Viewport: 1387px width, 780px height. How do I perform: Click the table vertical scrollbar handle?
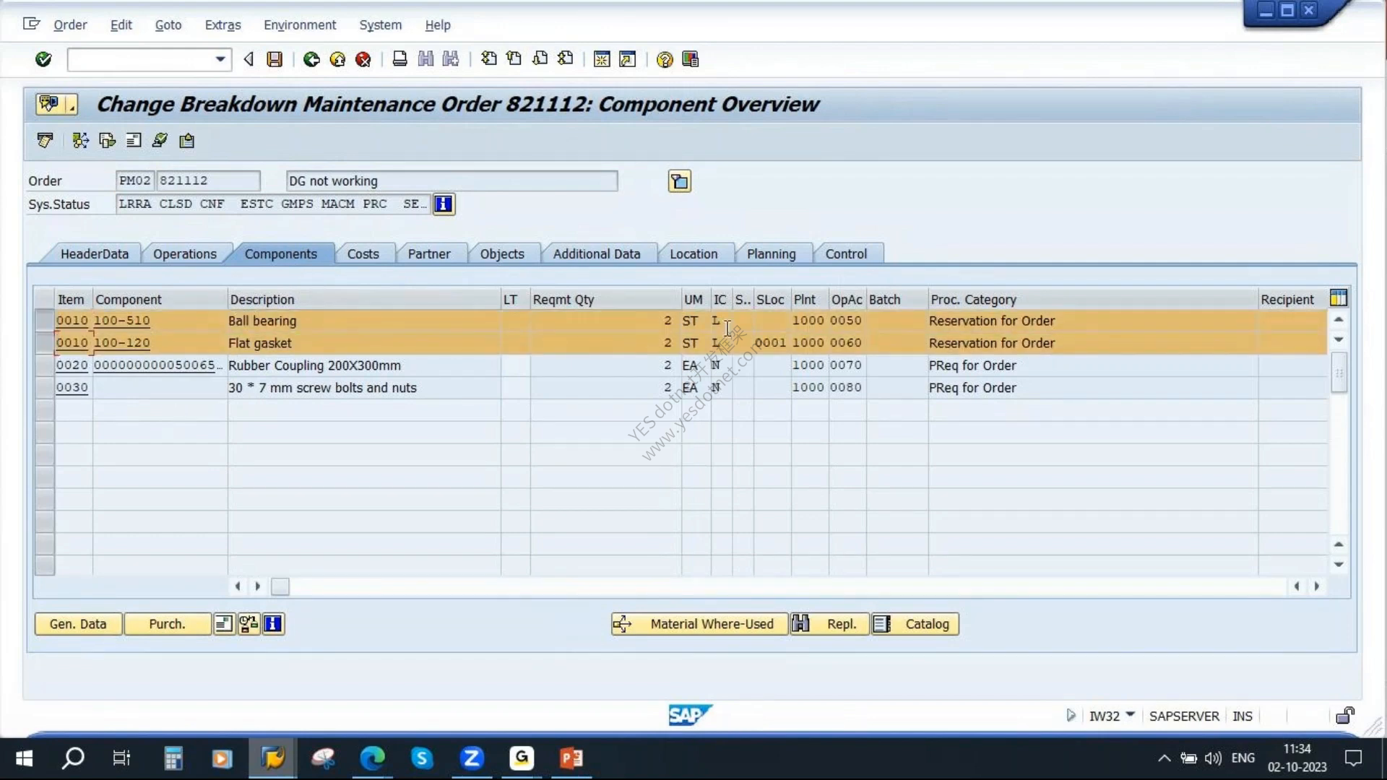pyautogui.click(x=1339, y=373)
